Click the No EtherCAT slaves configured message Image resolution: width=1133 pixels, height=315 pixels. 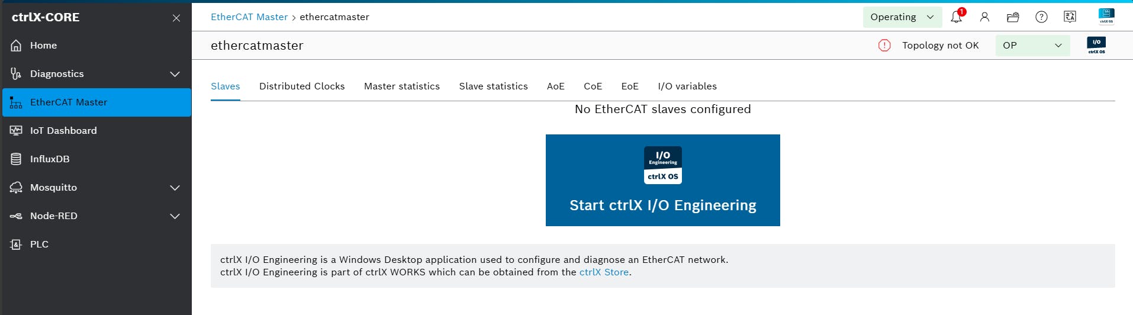pyautogui.click(x=663, y=110)
